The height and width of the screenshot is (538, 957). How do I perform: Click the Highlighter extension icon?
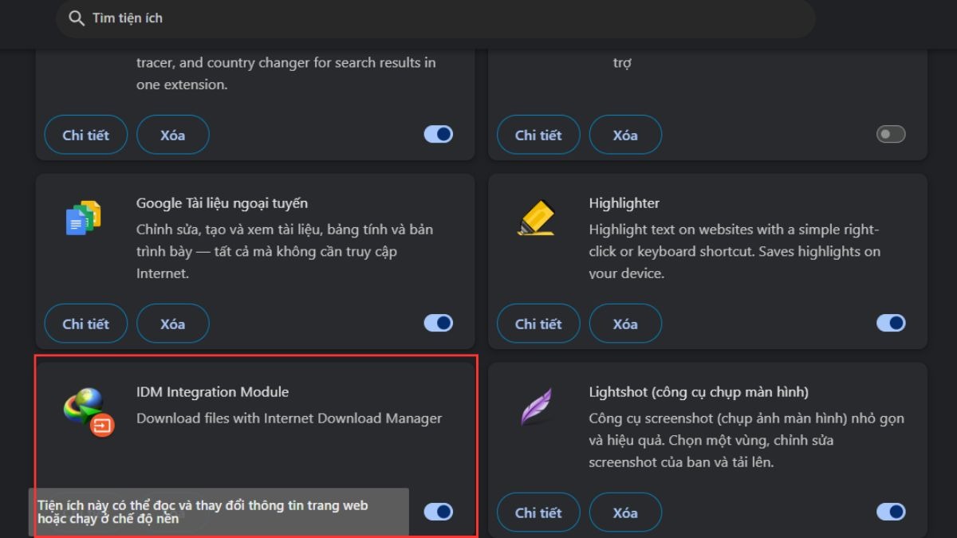(x=536, y=218)
